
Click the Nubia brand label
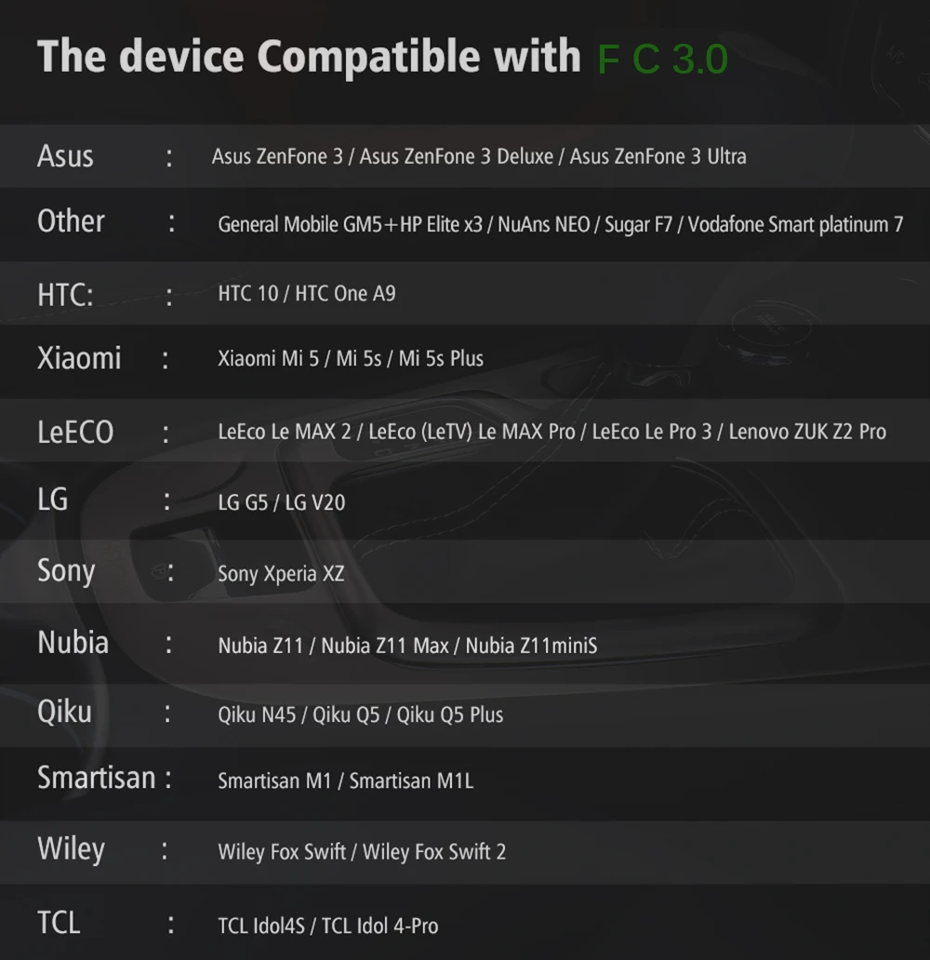point(73,643)
